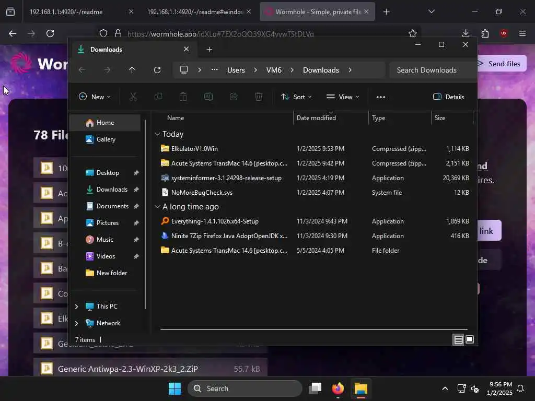Screen dimensions: 535x401
Task: Switch to large thumbnails view icon in status bar
Action: click(x=470, y=339)
